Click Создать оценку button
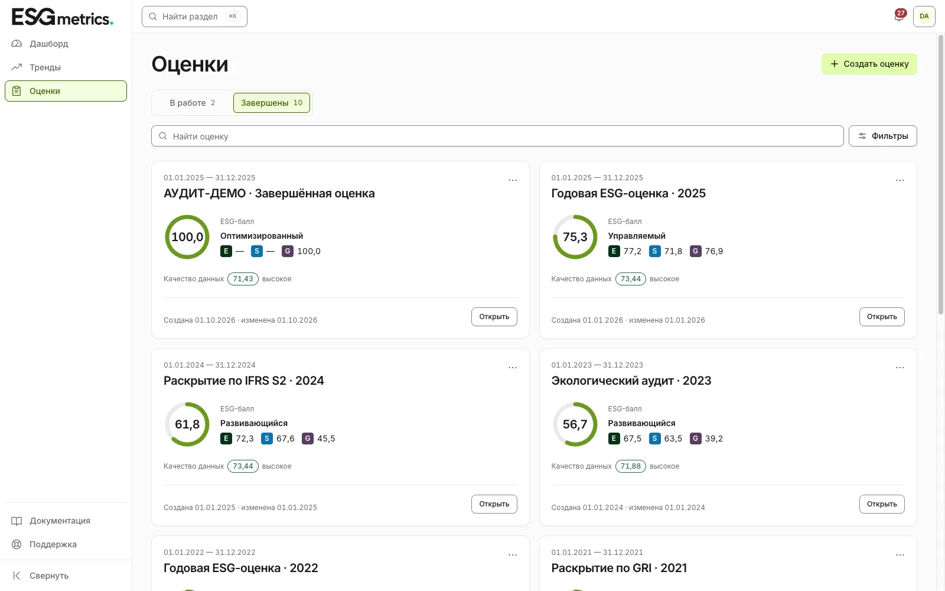This screenshot has height=591, width=945. pyautogui.click(x=869, y=64)
